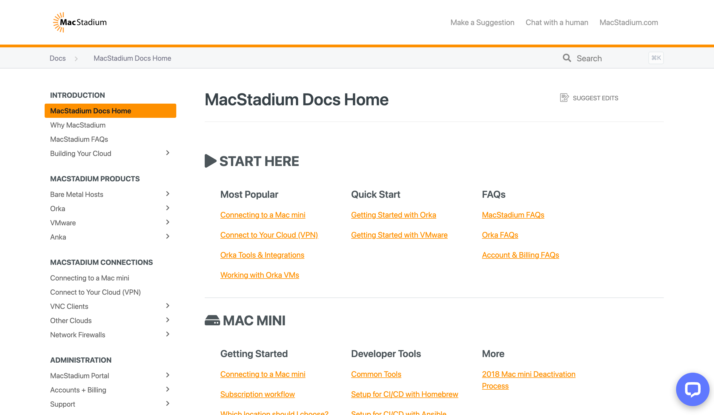Open Common Tools link

coord(376,374)
